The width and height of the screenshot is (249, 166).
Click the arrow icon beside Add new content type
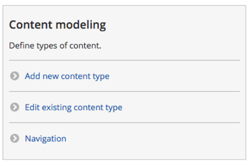[15, 76]
